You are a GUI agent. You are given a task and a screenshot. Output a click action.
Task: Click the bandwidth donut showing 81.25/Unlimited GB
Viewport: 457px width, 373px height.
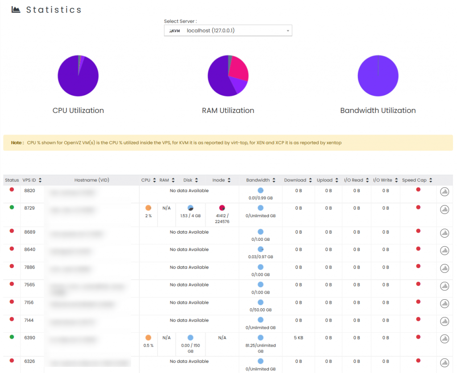point(260,338)
